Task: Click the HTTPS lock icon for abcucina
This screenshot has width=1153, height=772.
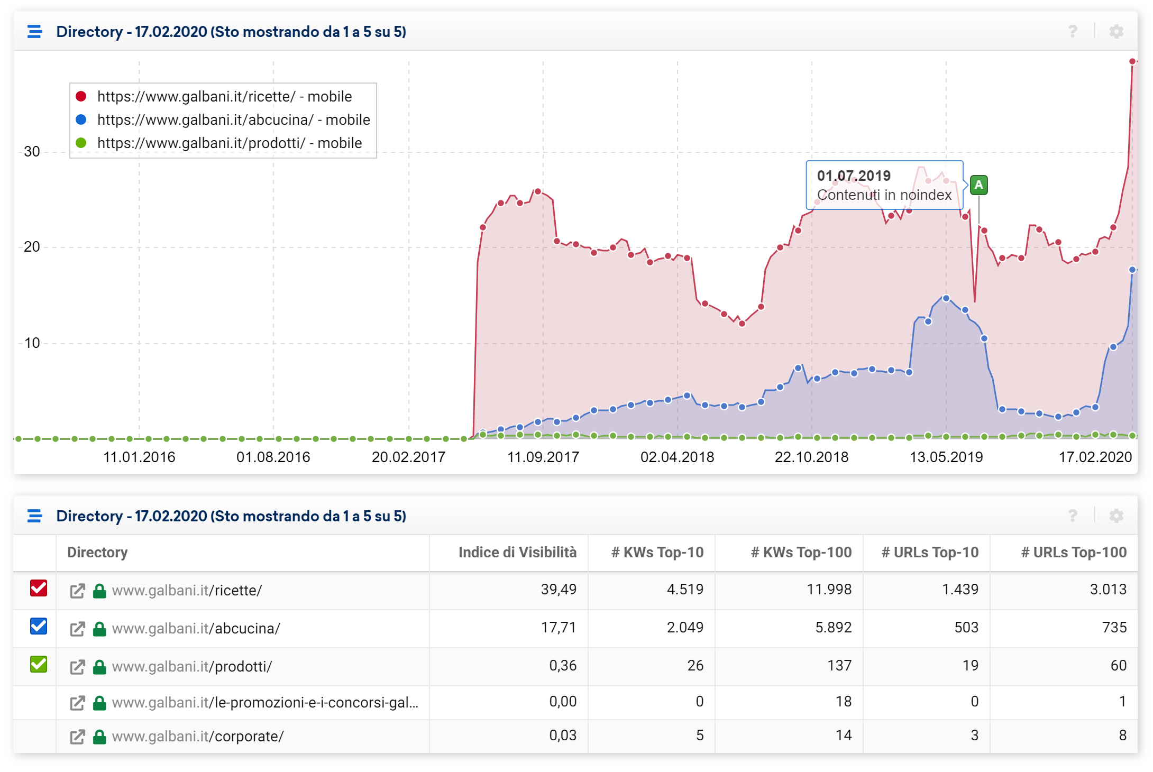Action: [x=99, y=629]
